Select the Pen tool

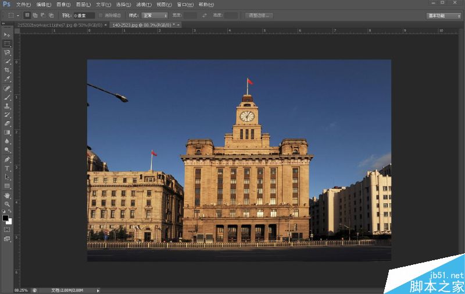7,159
